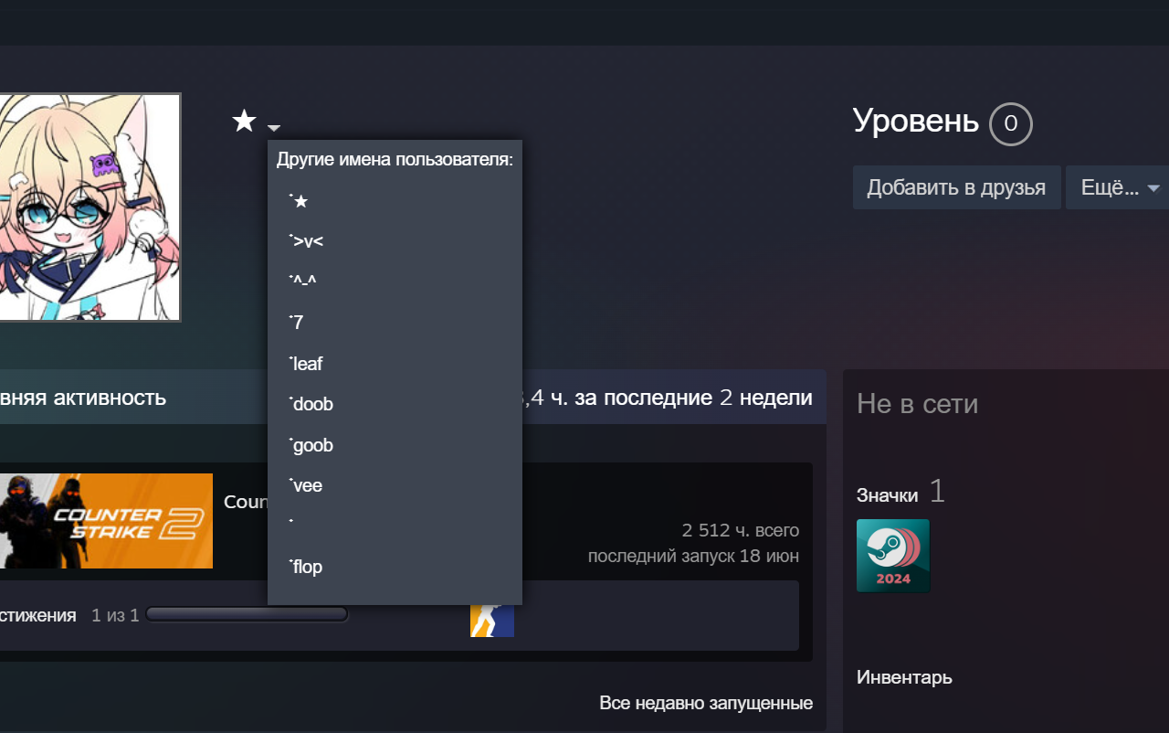Select the 'leaf' alias entry
Screen dimensions: 1169x733
[305, 364]
